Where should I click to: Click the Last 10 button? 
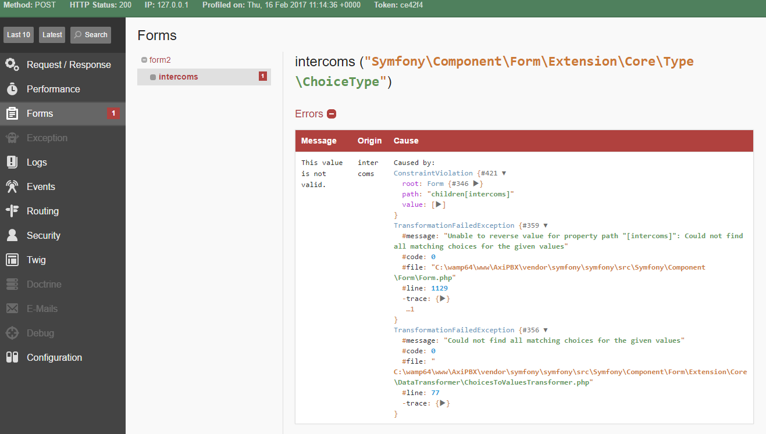18,35
